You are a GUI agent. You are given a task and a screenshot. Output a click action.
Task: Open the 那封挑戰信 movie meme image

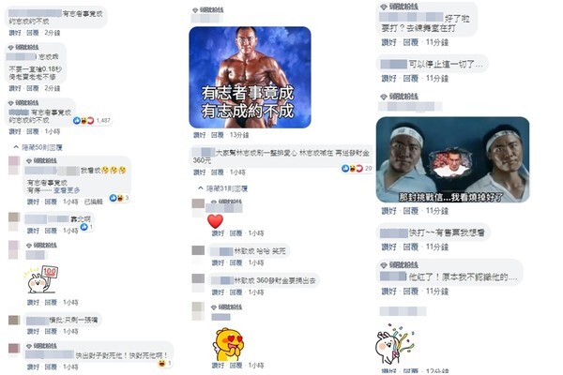453,159
